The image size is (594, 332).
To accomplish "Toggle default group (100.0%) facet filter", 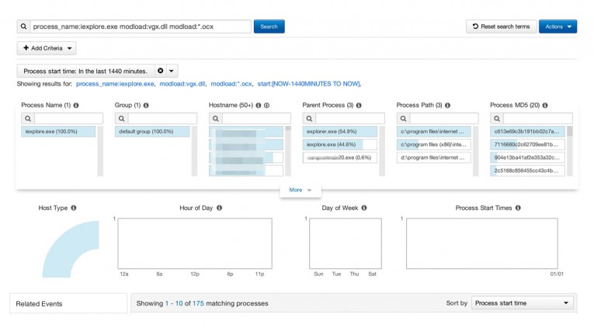I will click(x=151, y=131).
